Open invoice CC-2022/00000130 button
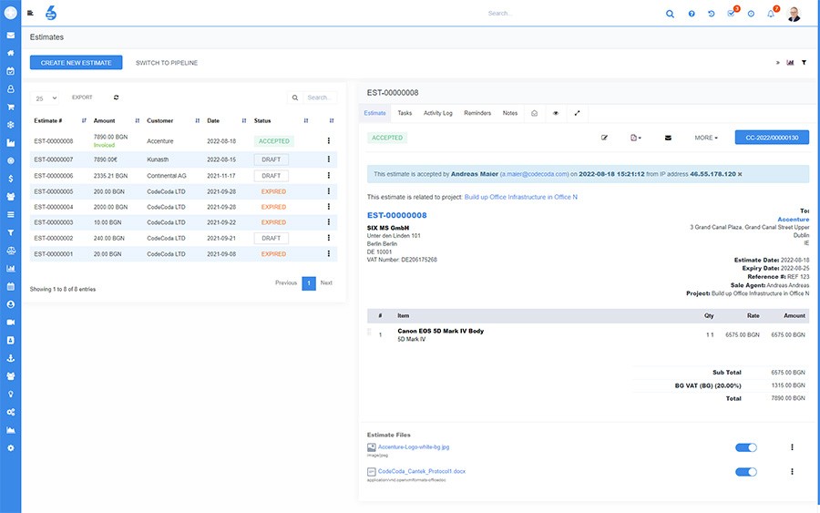 click(x=772, y=138)
